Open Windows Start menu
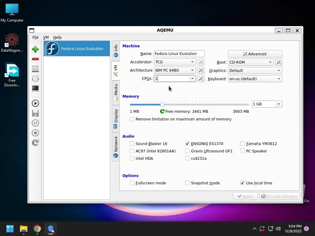The image size is (315, 236). [10, 229]
